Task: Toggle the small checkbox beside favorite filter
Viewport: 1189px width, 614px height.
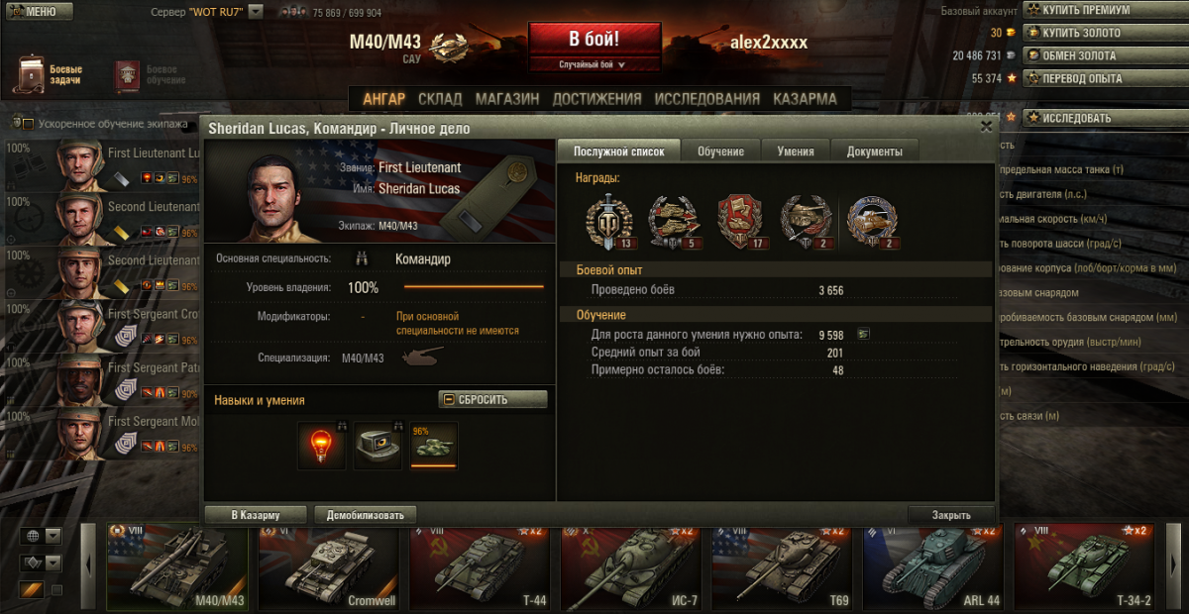Action: coord(56,590)
